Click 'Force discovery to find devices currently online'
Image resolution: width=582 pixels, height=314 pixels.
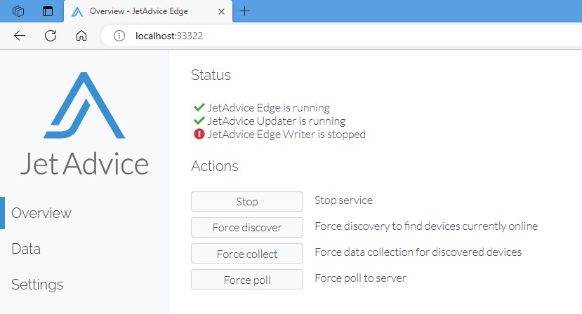(x=426, y=226)
